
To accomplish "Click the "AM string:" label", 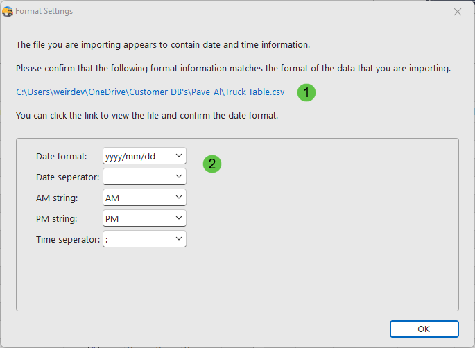I will pos(57,198).
